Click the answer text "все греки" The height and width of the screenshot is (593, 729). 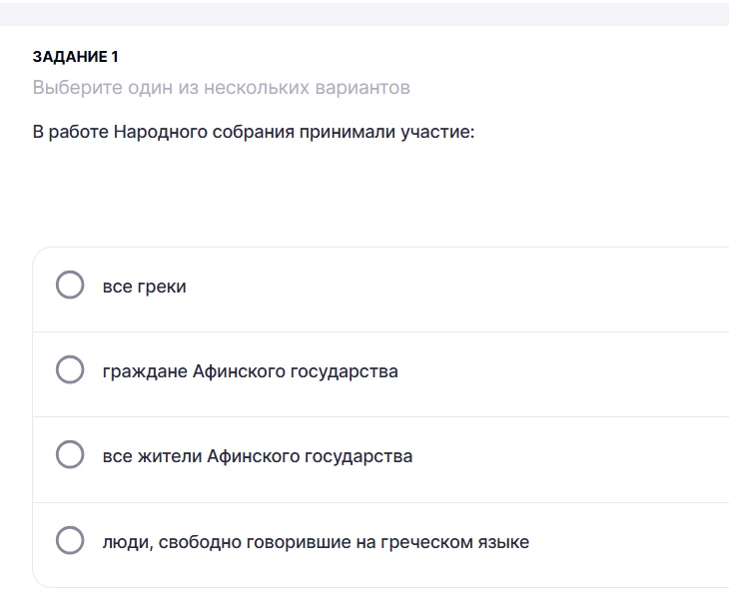pyautogui.click(x=144, y=287)
